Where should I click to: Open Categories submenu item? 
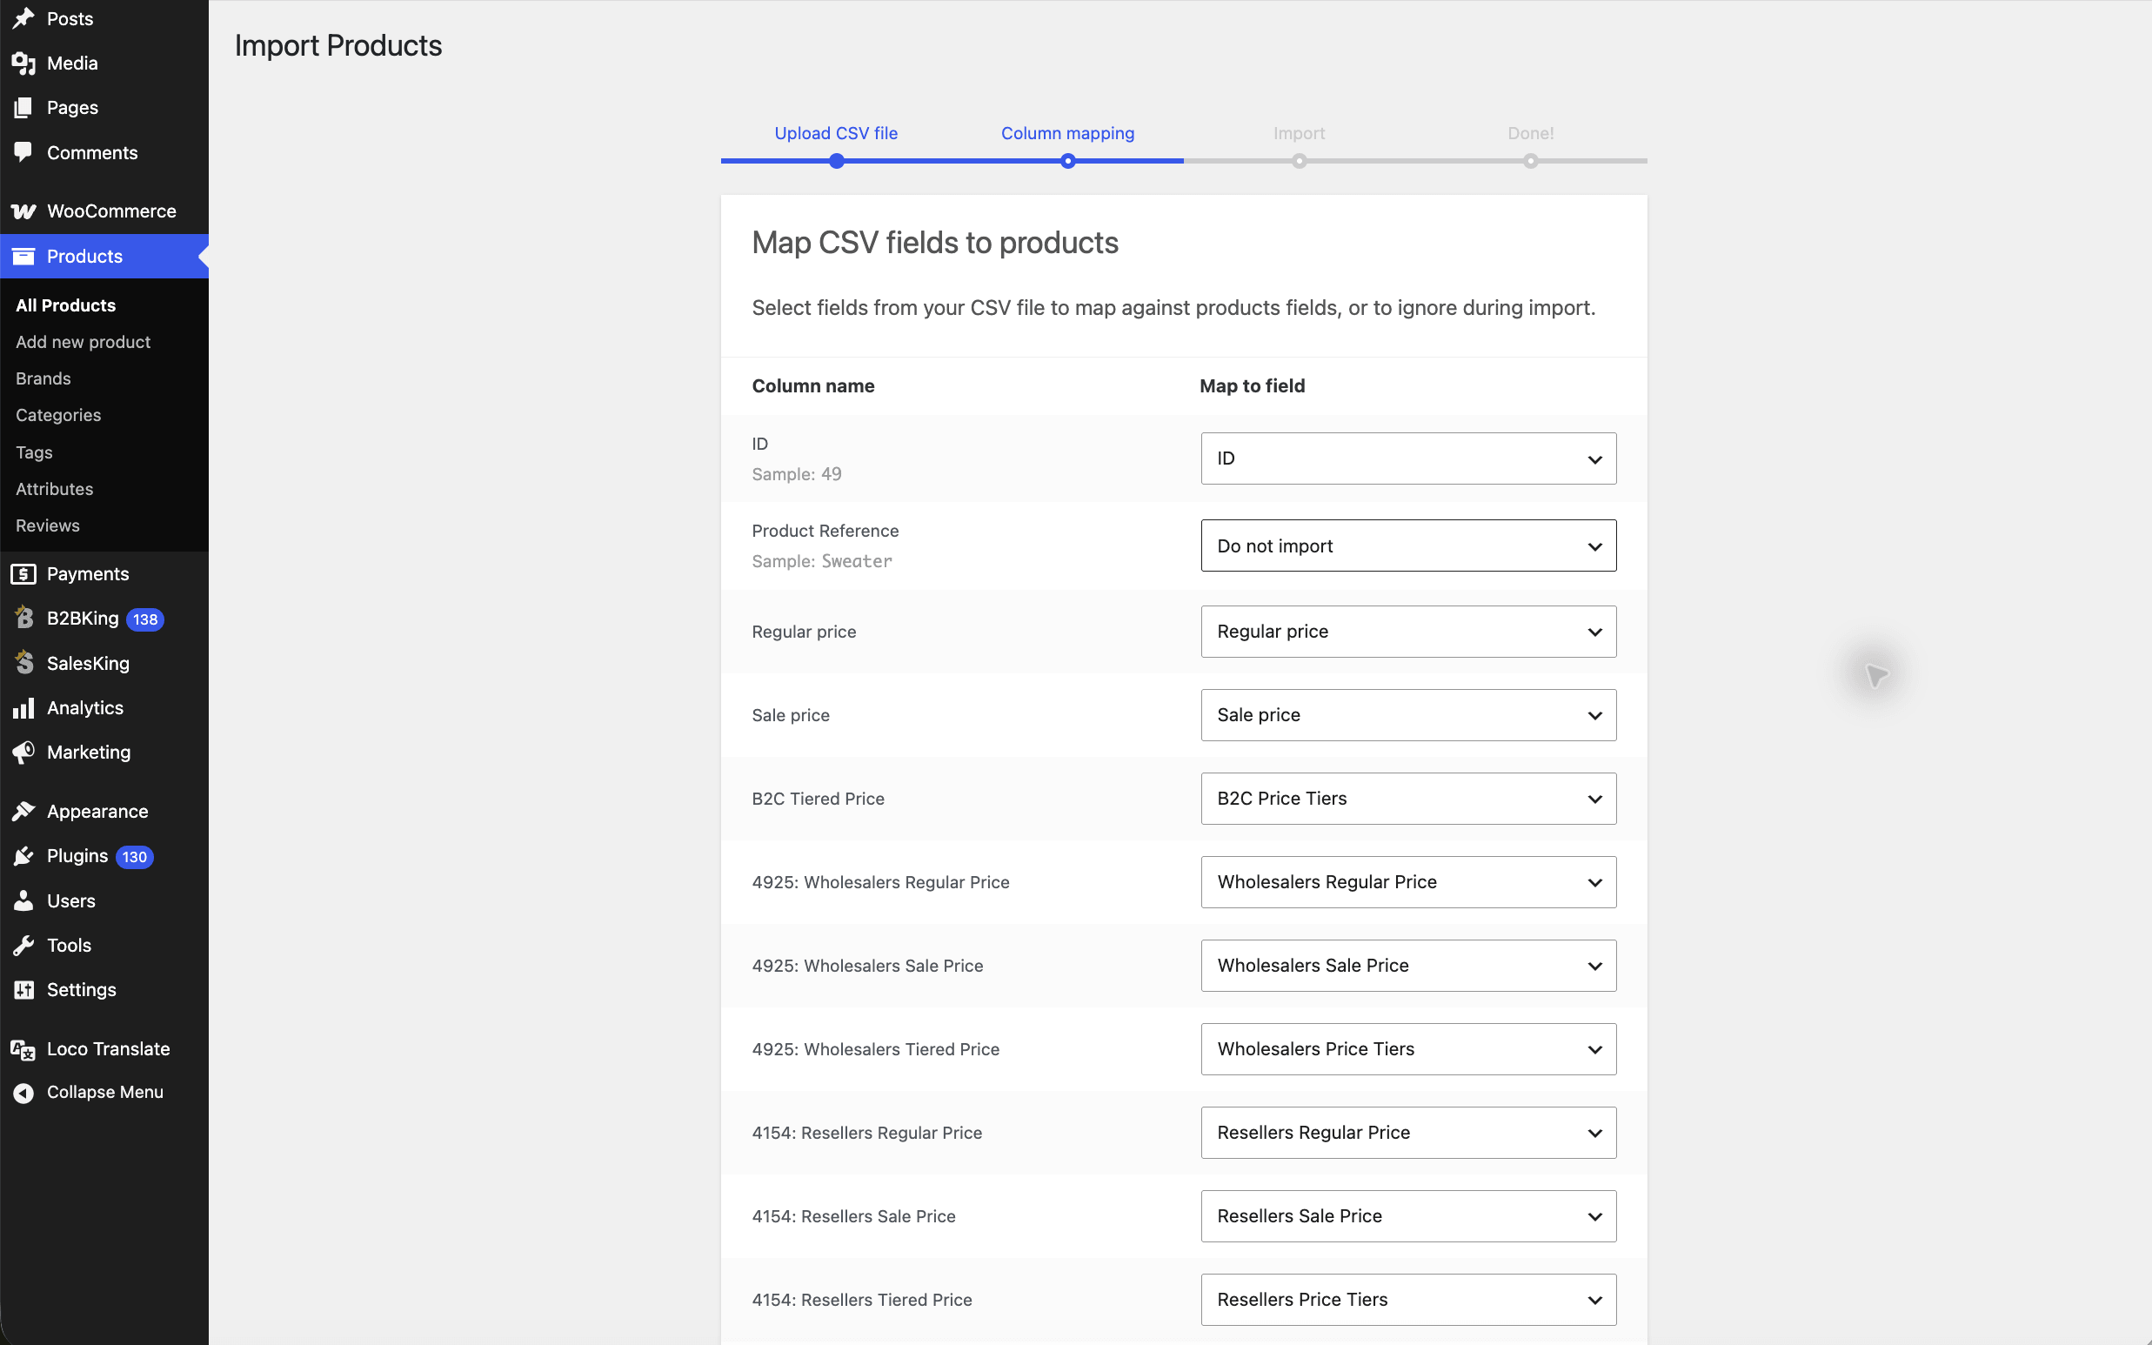tap(57, 416)
